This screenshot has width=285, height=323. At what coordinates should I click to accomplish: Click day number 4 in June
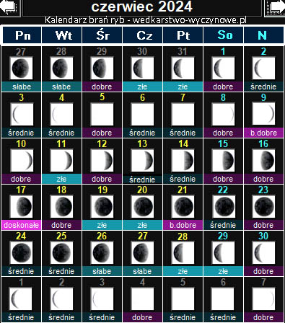pos(62,97)
